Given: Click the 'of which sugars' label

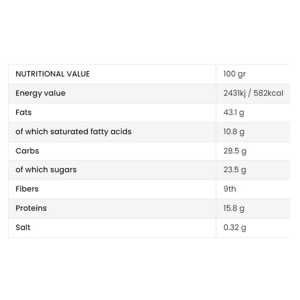Looking at the screenshot, I should [46, 170].
